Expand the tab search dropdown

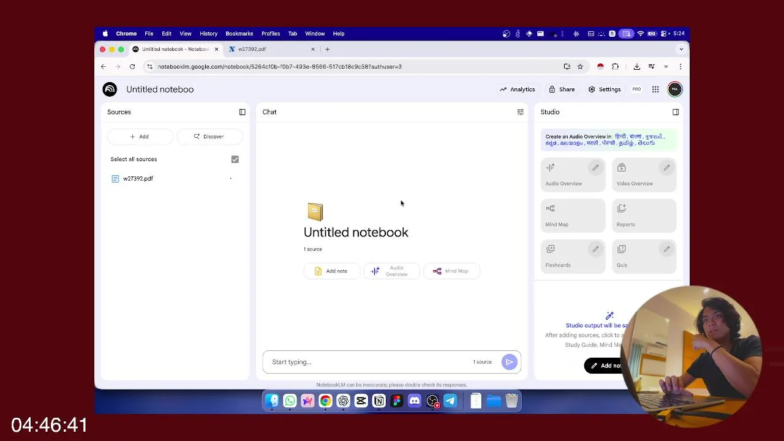[x=681, y=49]
